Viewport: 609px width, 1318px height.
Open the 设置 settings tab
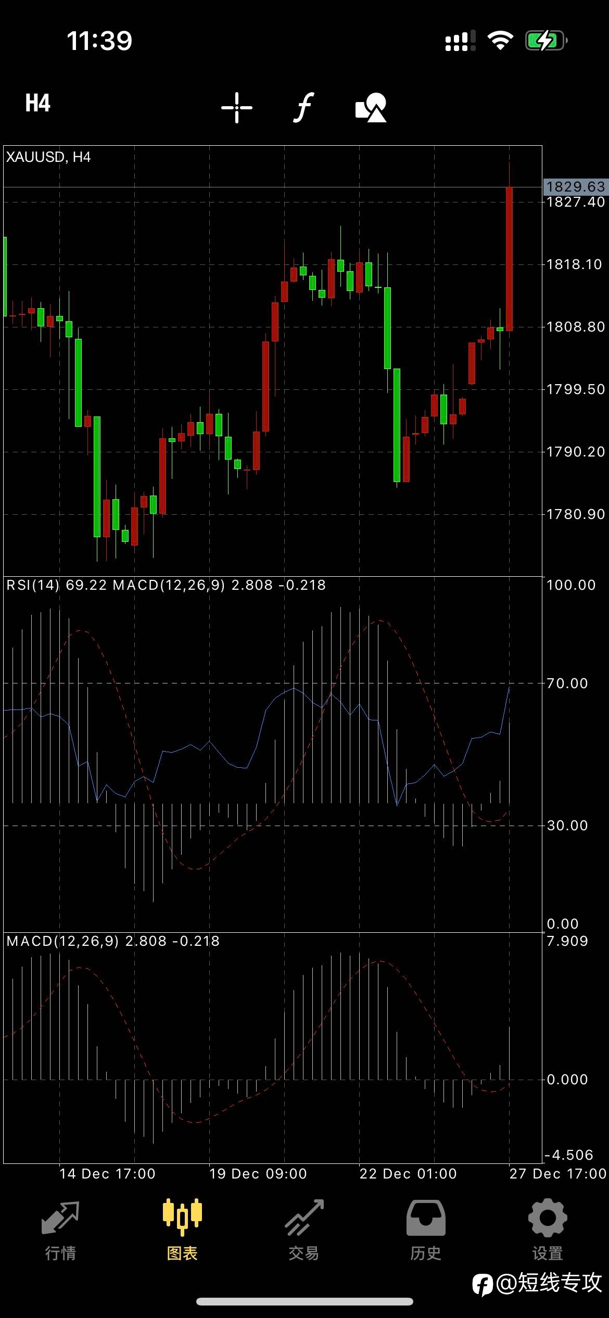[548, 1231]
